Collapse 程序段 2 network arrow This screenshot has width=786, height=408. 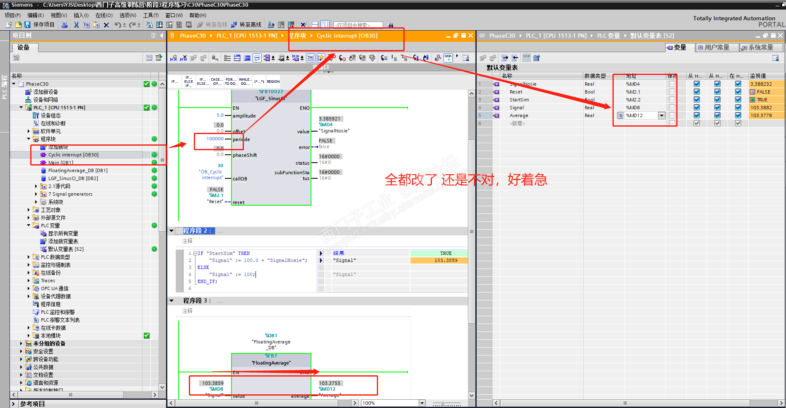171,231
